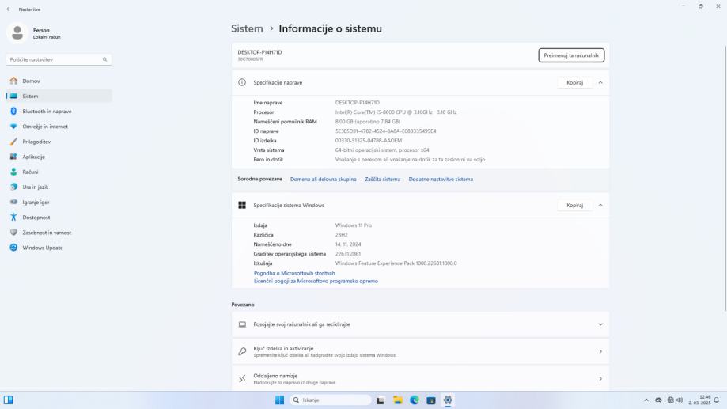Click the Windows Update icon
This screenshot has height=409, width=727.
[13, 248]
